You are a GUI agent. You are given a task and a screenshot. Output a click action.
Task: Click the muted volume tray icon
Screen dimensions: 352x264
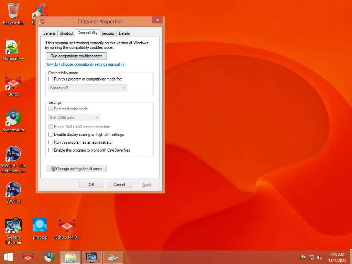tap(319, 257)
